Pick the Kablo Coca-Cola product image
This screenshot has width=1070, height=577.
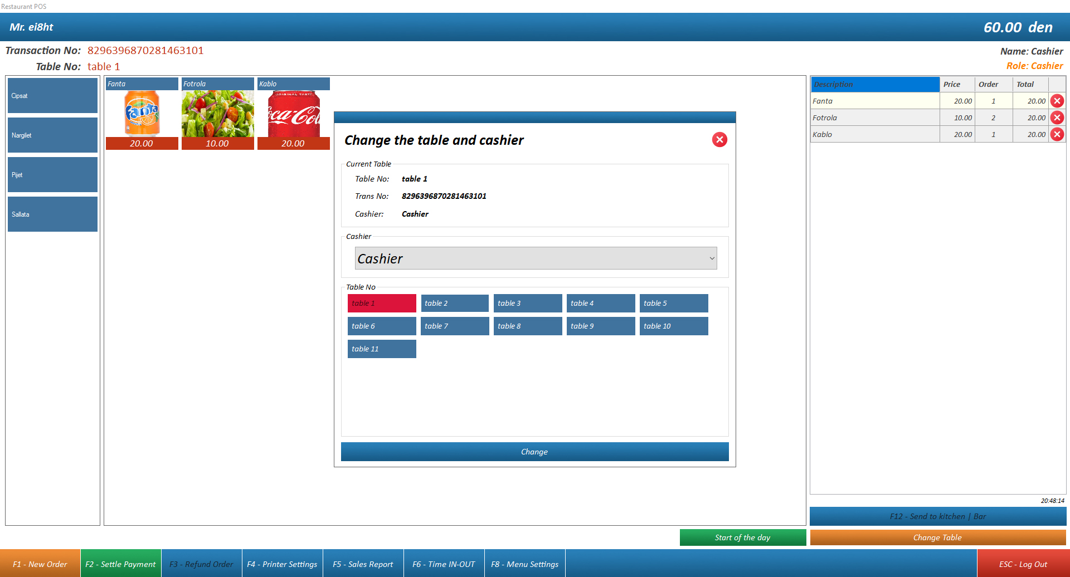click(x=293, y=114)
